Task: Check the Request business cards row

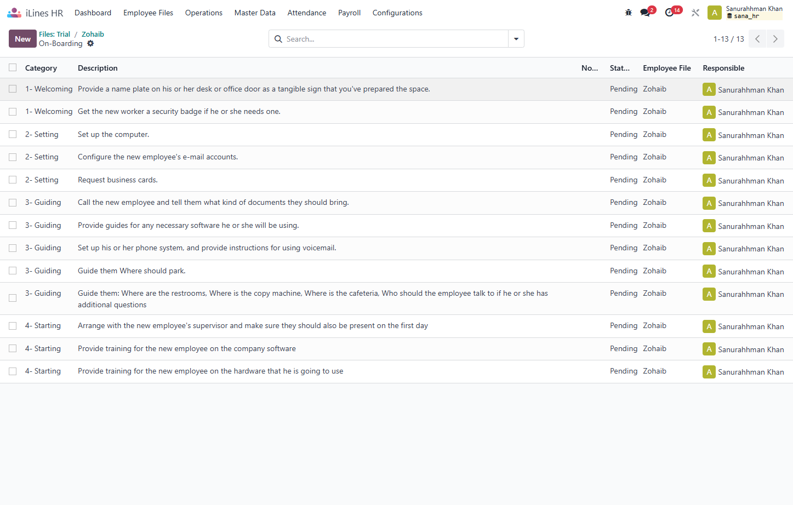Action: click(x=13, y=180)
